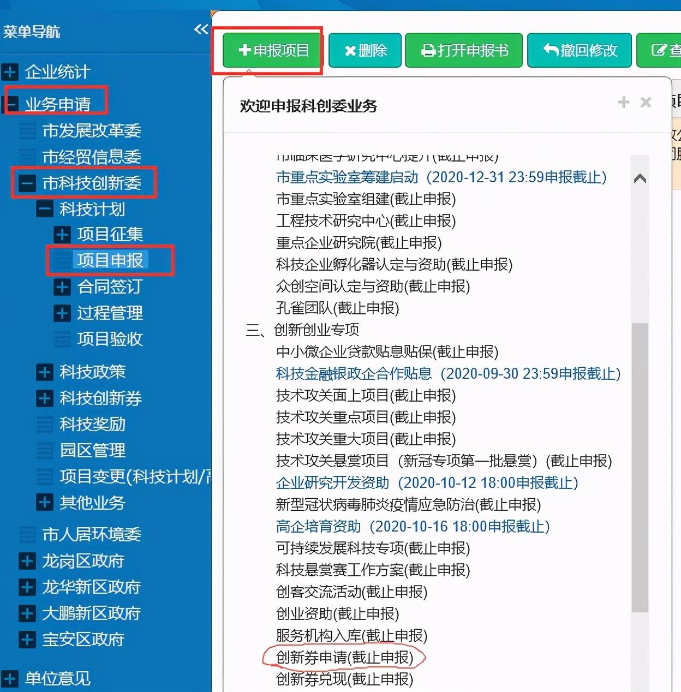Expand the 合同签订 node
Viewport: 681px width, 692px height.
pos(62,287)
